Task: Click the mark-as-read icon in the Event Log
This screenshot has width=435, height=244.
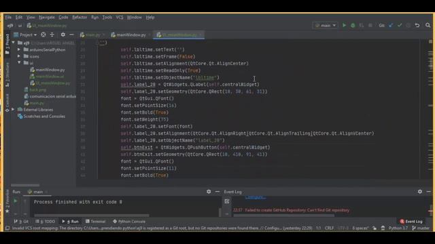Action: (227, 201)
